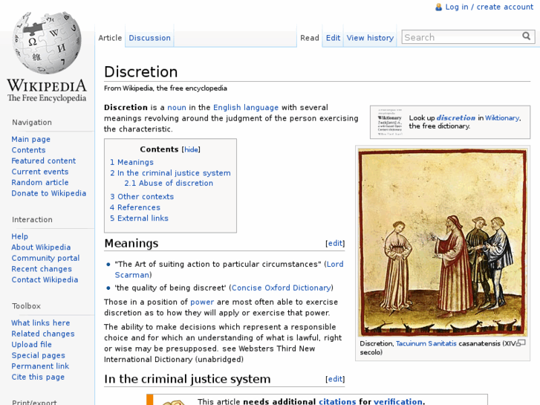Screen dimensions: 540x405
Task: Open a Random article
Action: tap(40, 183)
